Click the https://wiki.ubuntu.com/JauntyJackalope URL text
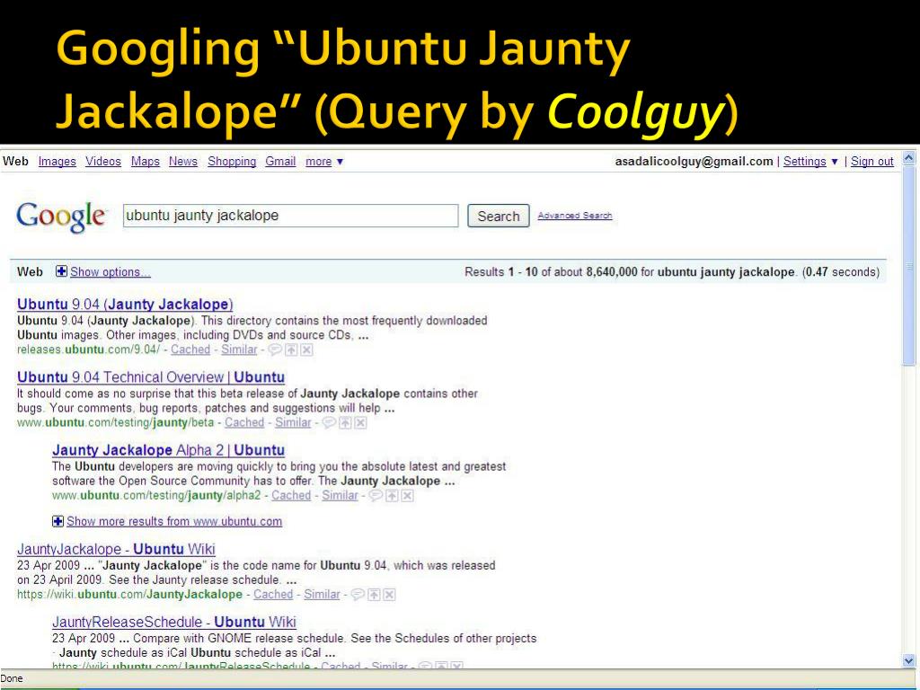Viewport: 920px width, 690px height. (129, 595)
